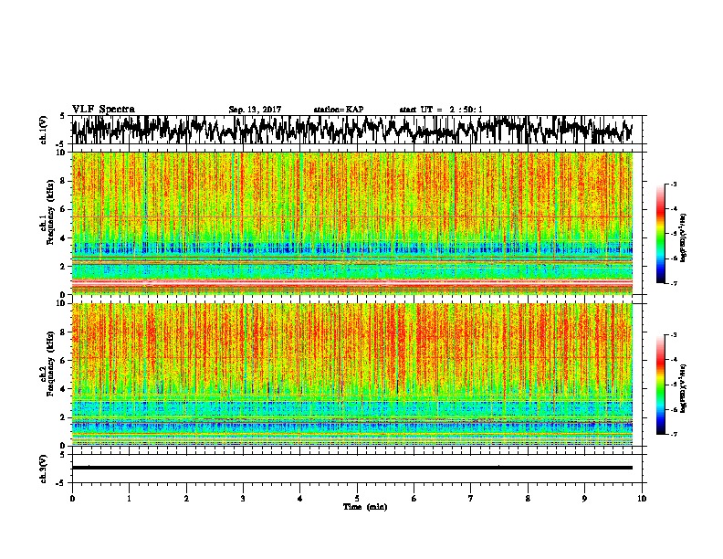The image size is (723, 559).
Task: Click the 'ch.3(V)' axis label
Action: click(x=44, y=469)
